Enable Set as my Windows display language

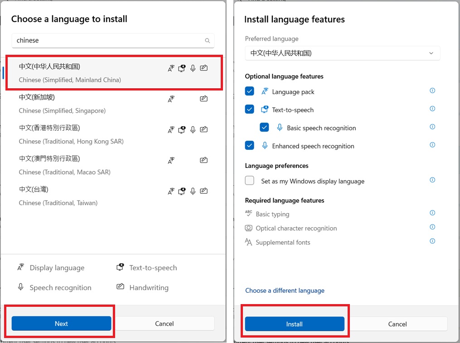point(250,181)
